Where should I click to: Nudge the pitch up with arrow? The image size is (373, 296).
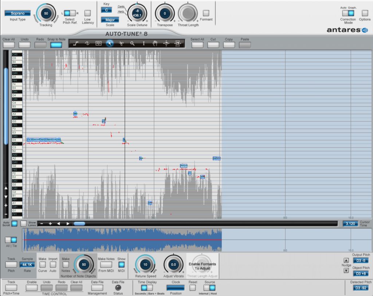[346, 260]
